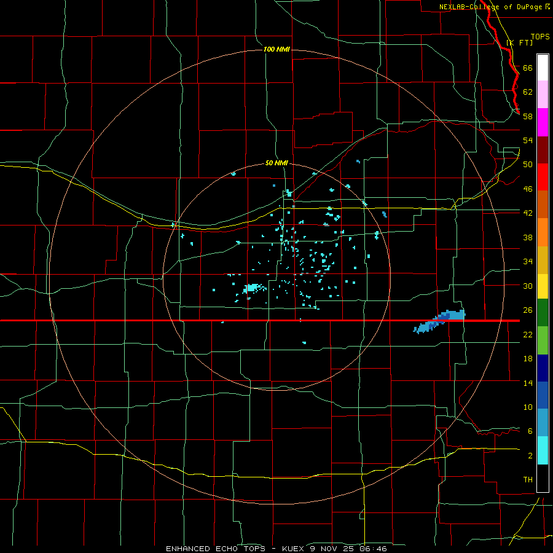Click the bright orange legend color band
This screenshot has height=553, width=553.
coord(543,232)
